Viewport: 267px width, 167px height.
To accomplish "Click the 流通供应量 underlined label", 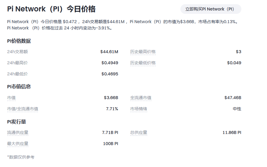I will [x=18, y=132].
